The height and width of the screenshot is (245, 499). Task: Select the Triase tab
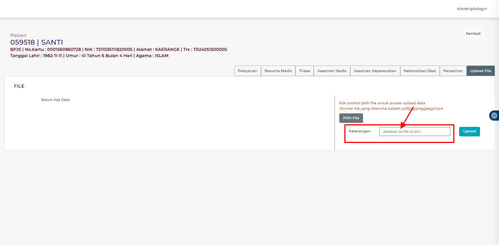click(304, 71)
